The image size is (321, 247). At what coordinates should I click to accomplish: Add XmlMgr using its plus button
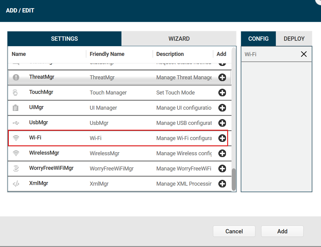click(222, 184)
